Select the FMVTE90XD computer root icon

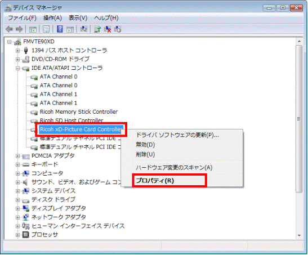point(17,42)
